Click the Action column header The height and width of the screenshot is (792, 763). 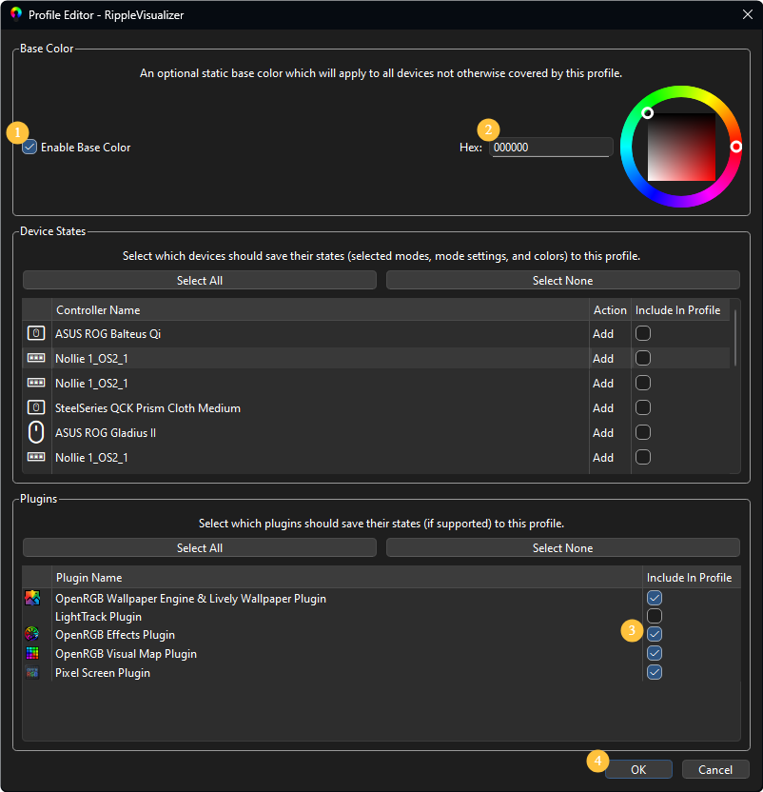point(610,309)
